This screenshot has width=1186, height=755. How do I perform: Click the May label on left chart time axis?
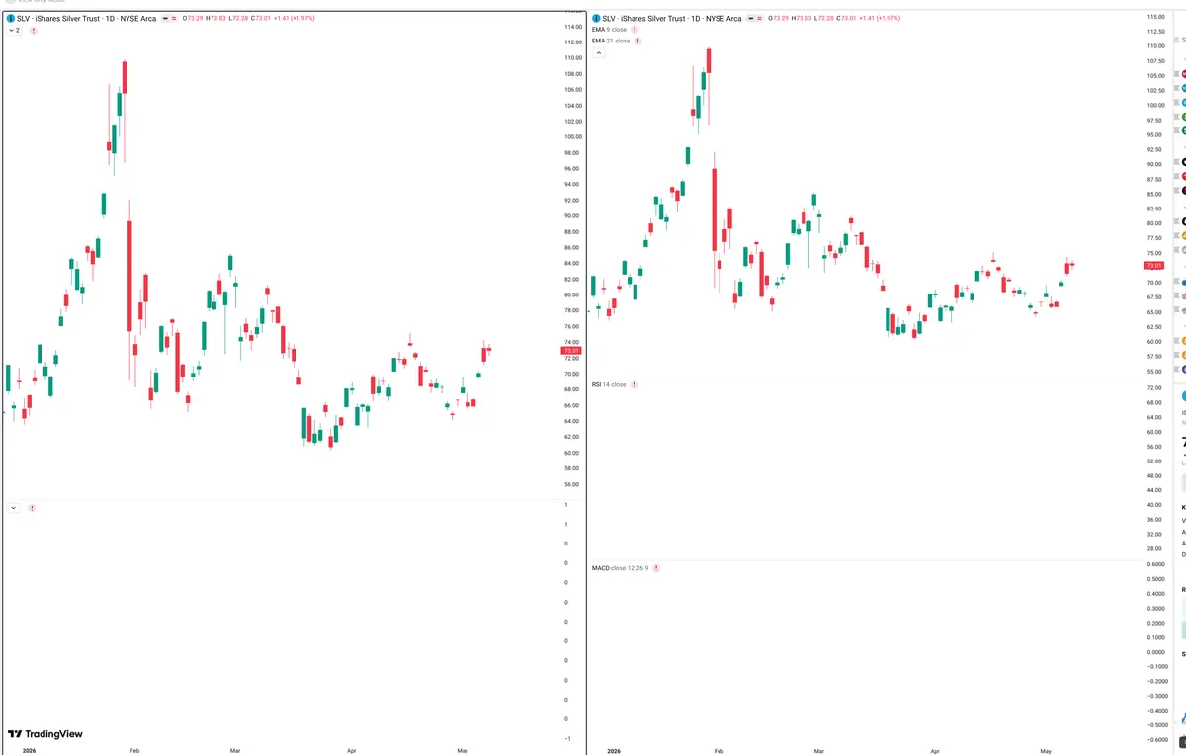click(462, 751)
